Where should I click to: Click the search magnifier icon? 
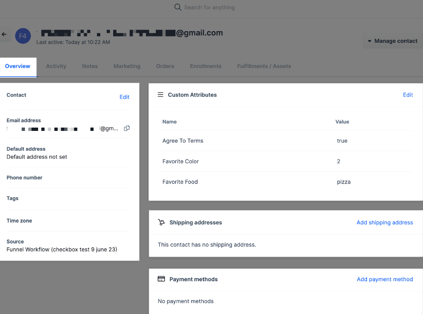[x=178, y=7]
